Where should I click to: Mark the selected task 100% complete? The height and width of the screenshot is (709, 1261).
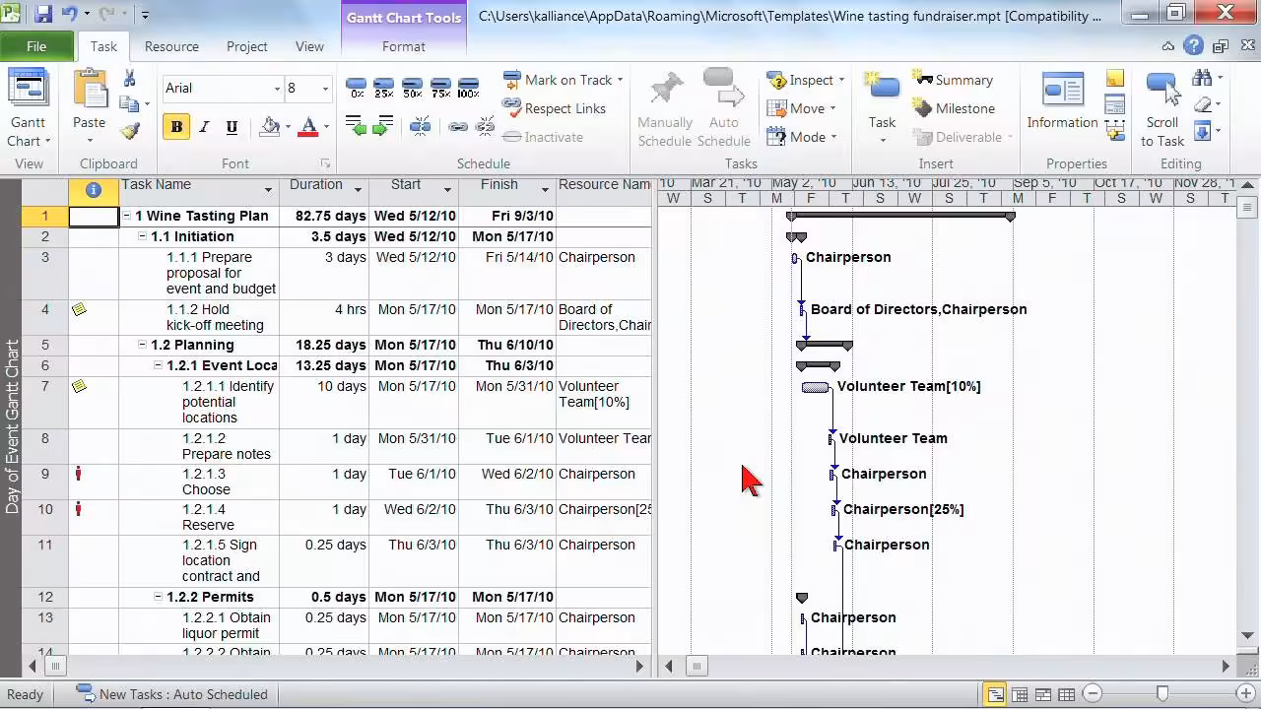coord(468,84)
